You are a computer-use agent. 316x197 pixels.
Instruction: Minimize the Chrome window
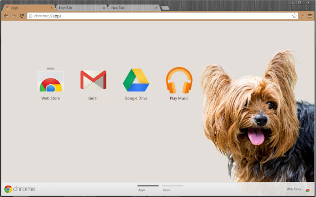293,2
